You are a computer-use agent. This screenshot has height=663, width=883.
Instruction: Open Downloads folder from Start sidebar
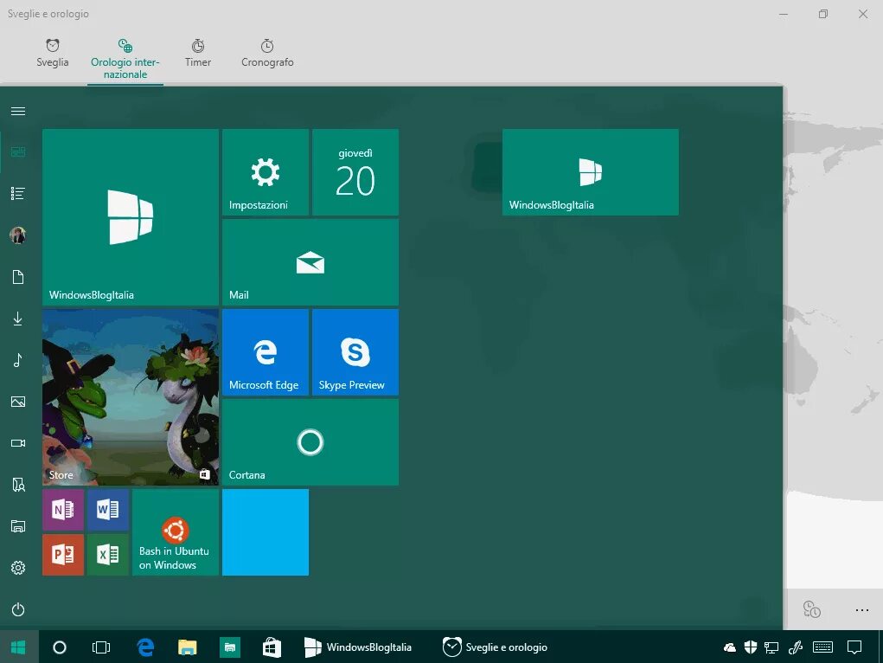pos(18,319)
